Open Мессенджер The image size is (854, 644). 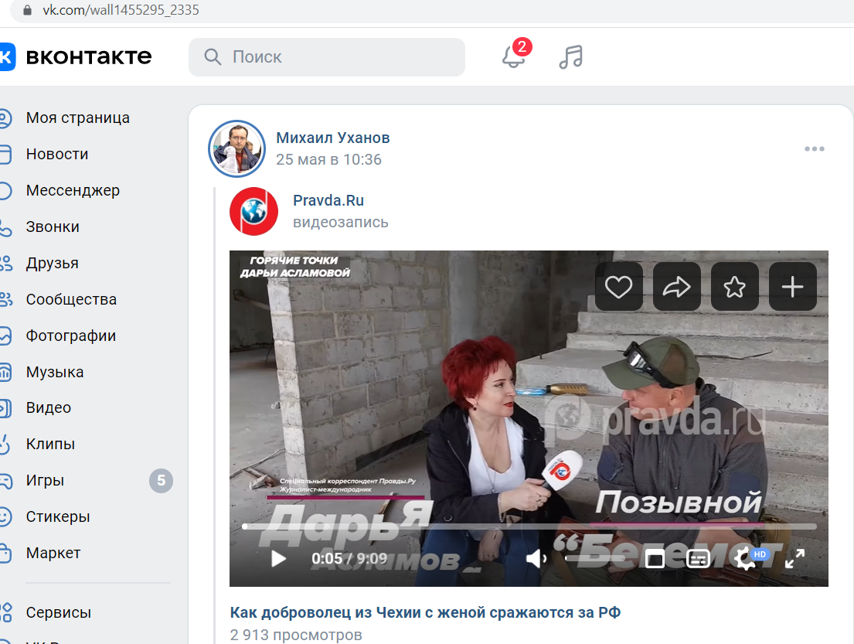coord(73,191)
